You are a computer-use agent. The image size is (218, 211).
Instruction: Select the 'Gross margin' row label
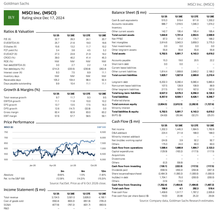point(11,112)
